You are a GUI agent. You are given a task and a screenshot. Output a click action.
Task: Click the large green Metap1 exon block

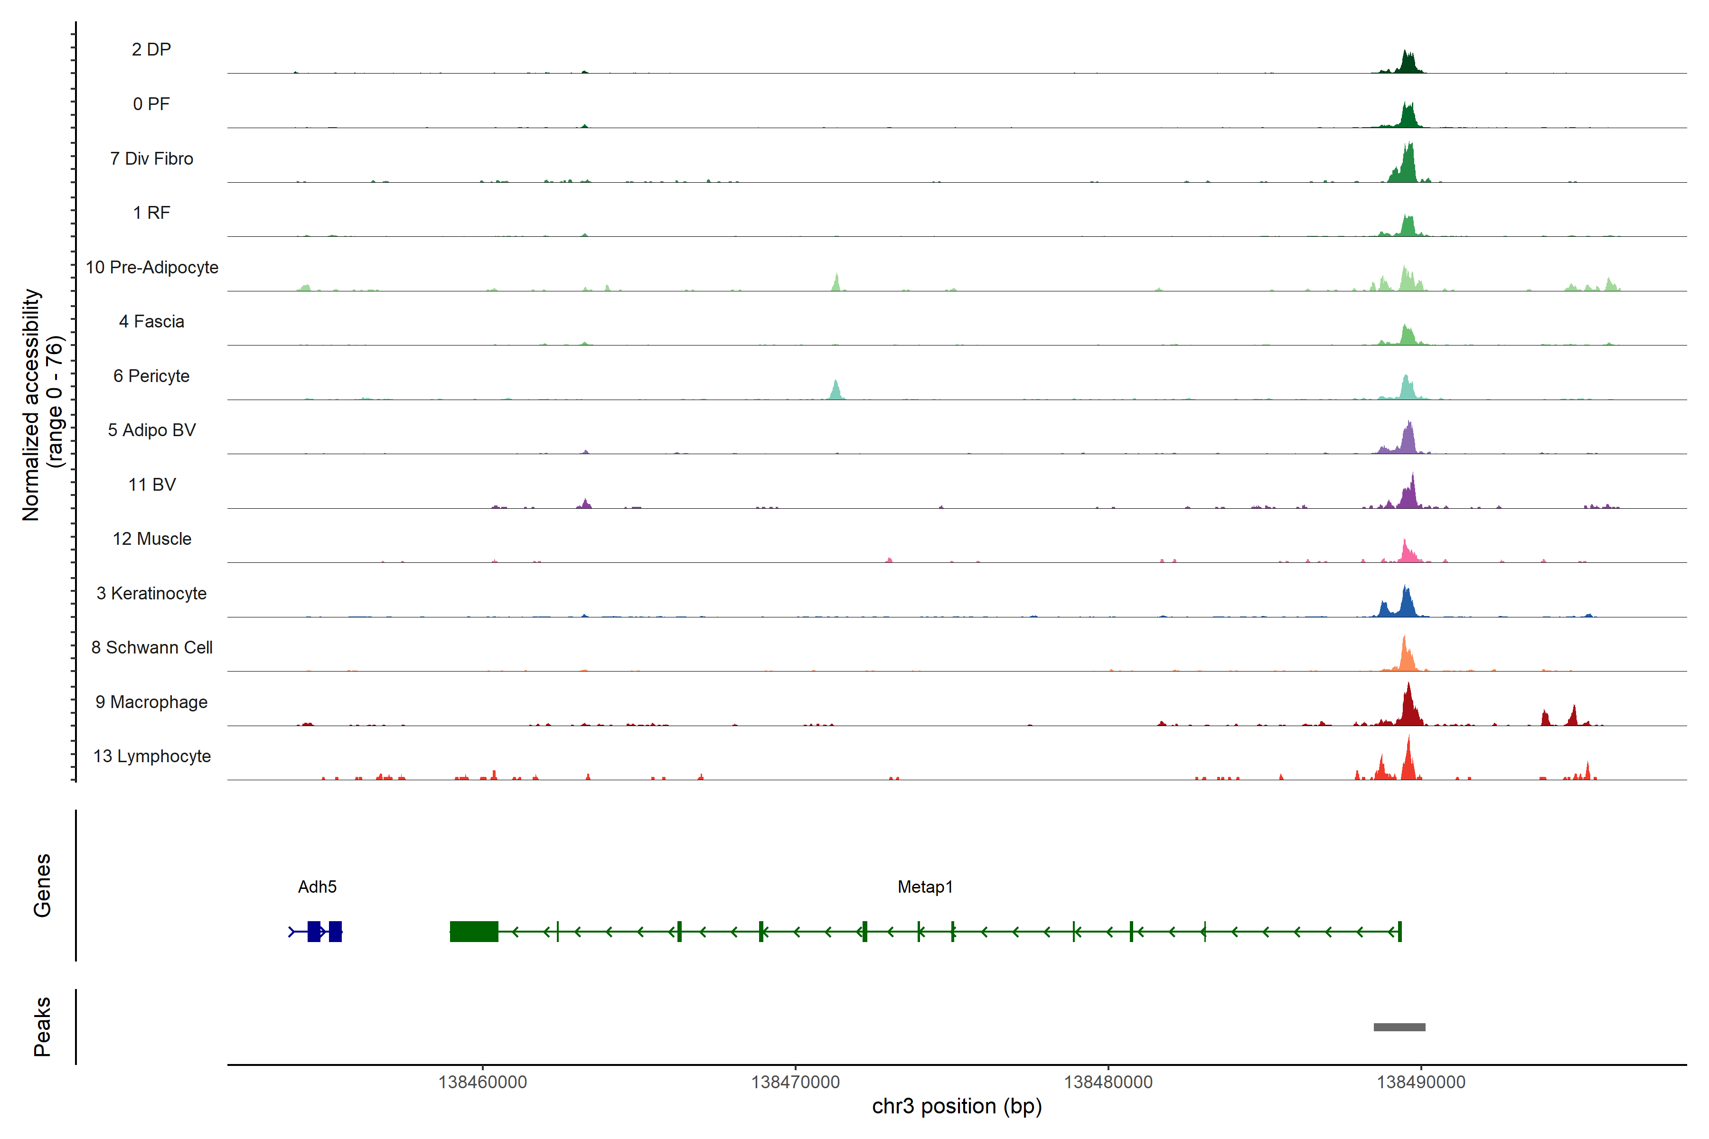tap(474, 931)
